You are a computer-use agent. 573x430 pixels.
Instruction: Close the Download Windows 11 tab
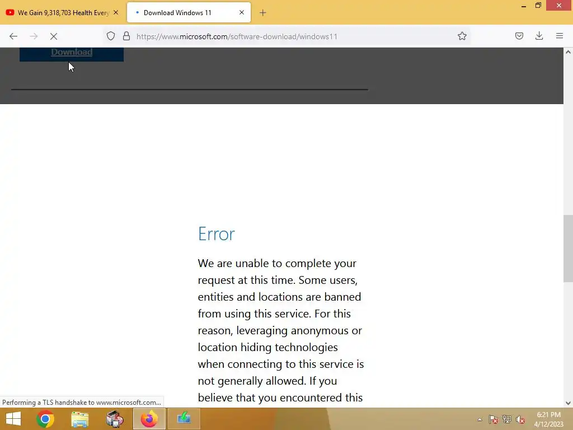coord(242,12)
